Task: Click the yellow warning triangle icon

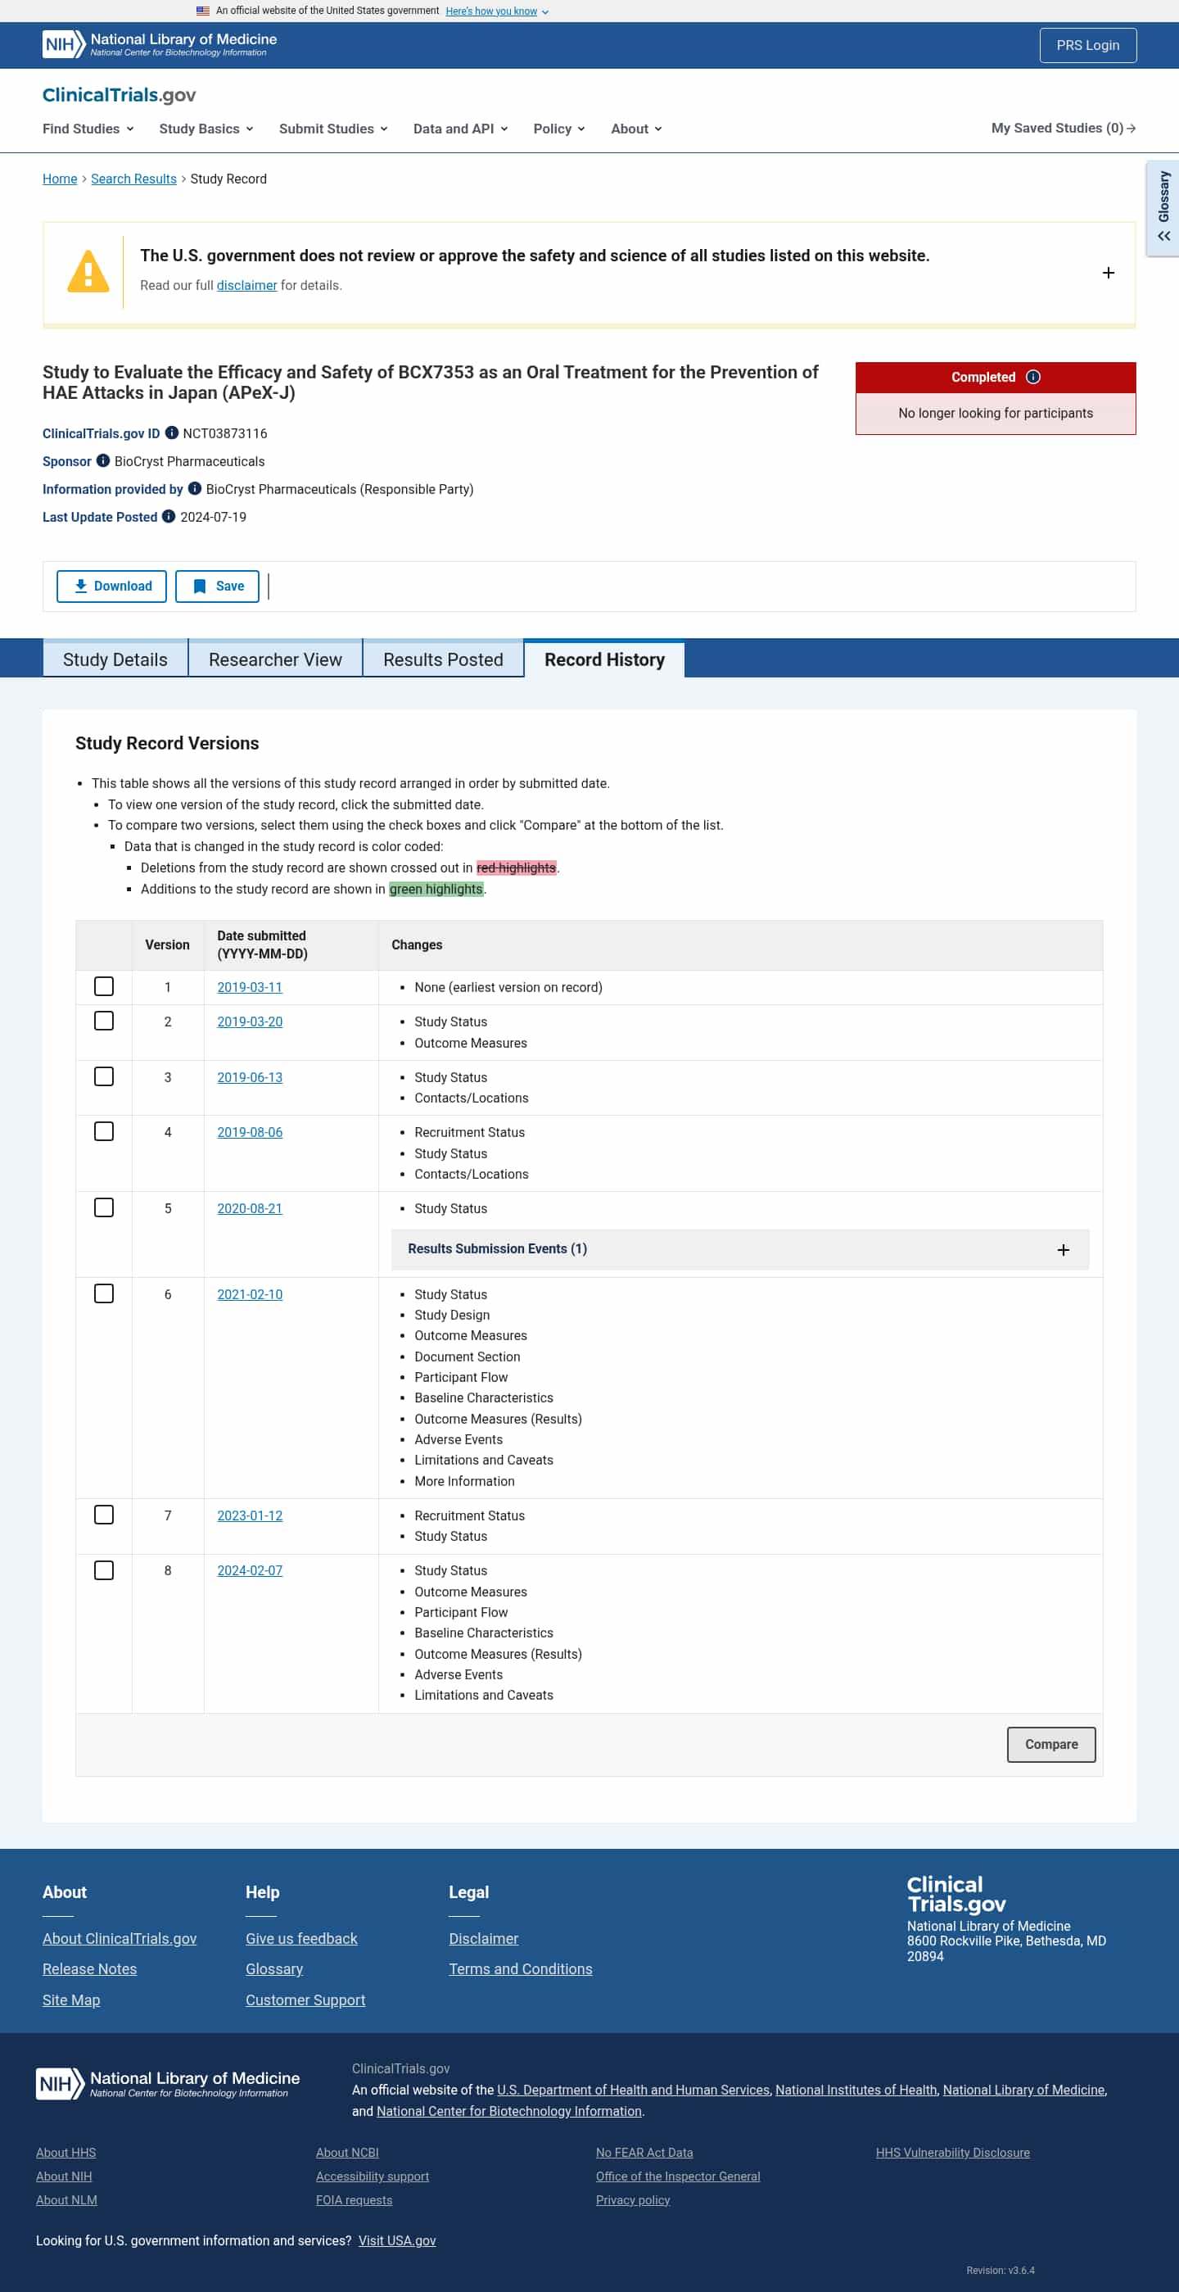Action: pyautogui.click(x=88, y=271)
